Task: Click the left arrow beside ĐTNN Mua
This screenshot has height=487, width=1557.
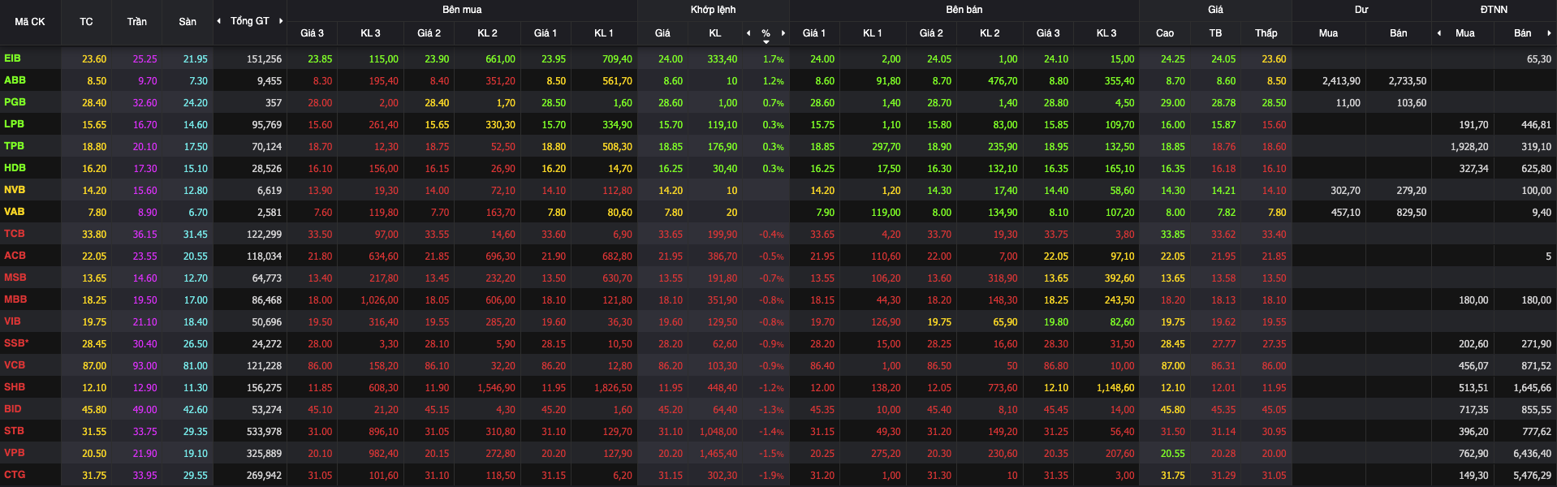Action: click(x=1439, y=33)
